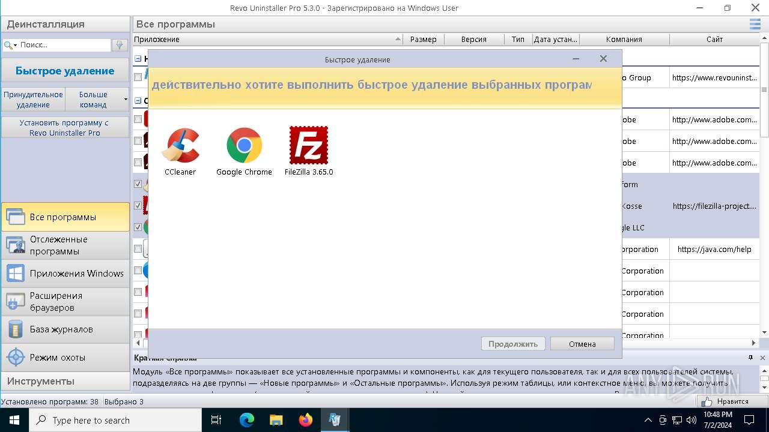The image size is (769, 432).
Task: Tick the checkbox for the java.com/help row
Action: coord(138,249)
